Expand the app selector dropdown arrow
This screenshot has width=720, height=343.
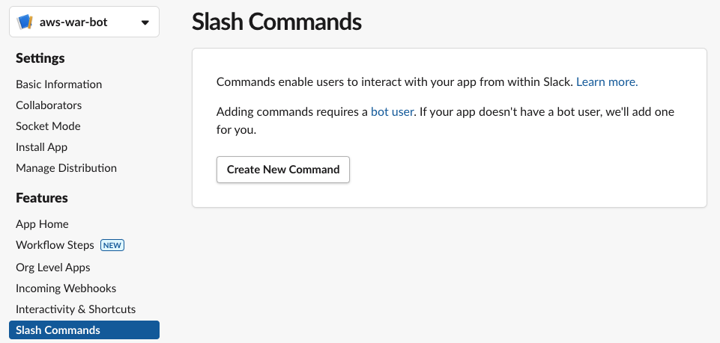tap(145, 22)
